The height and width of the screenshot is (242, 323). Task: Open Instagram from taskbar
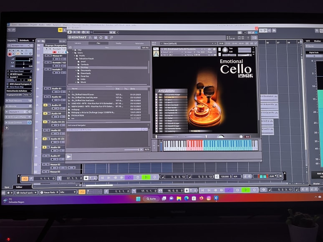point(209,198)
